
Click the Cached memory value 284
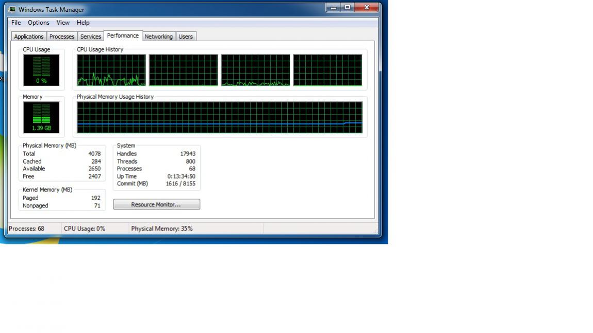pyautogui.click(x=96, y=161)
